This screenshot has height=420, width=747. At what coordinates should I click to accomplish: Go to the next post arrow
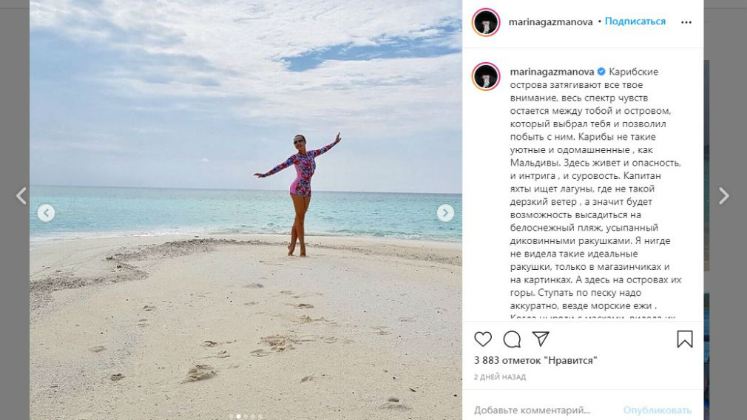pyautogui.click(x=723, y=196)
